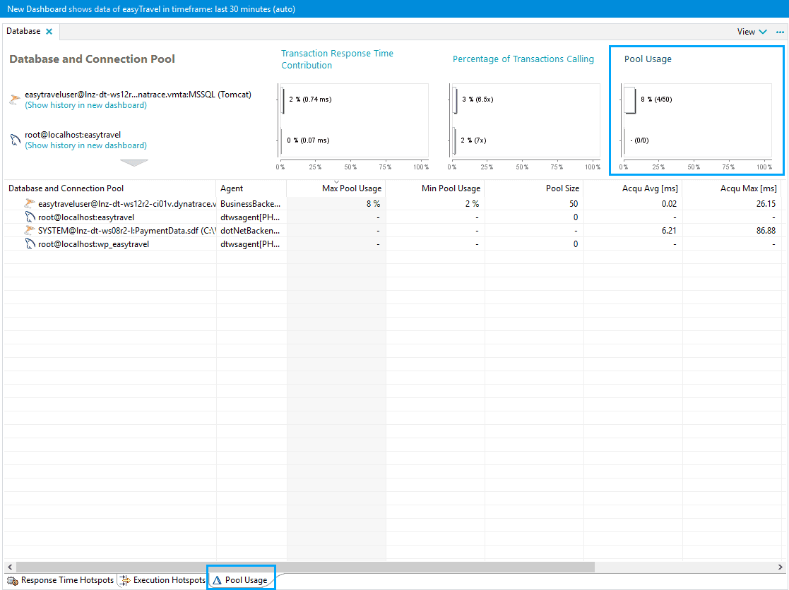Sort by Acqu Max [ms] column header
Viewport: 789px width, 590px height.
coord(732,188)
